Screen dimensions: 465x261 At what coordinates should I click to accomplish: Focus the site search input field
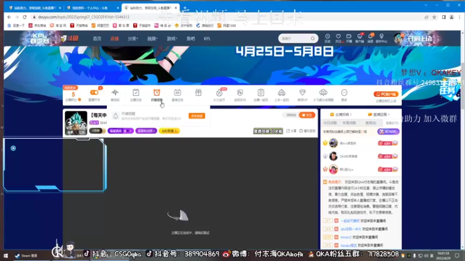click(295, 38)
